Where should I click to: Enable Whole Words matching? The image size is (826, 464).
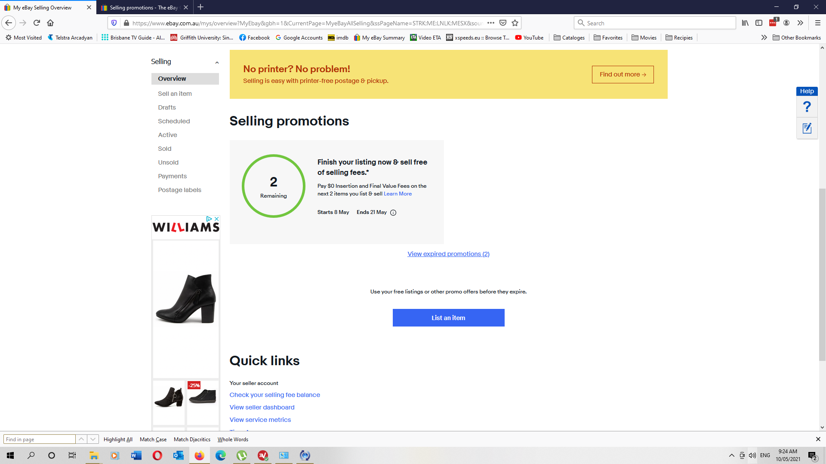[233, 439]
